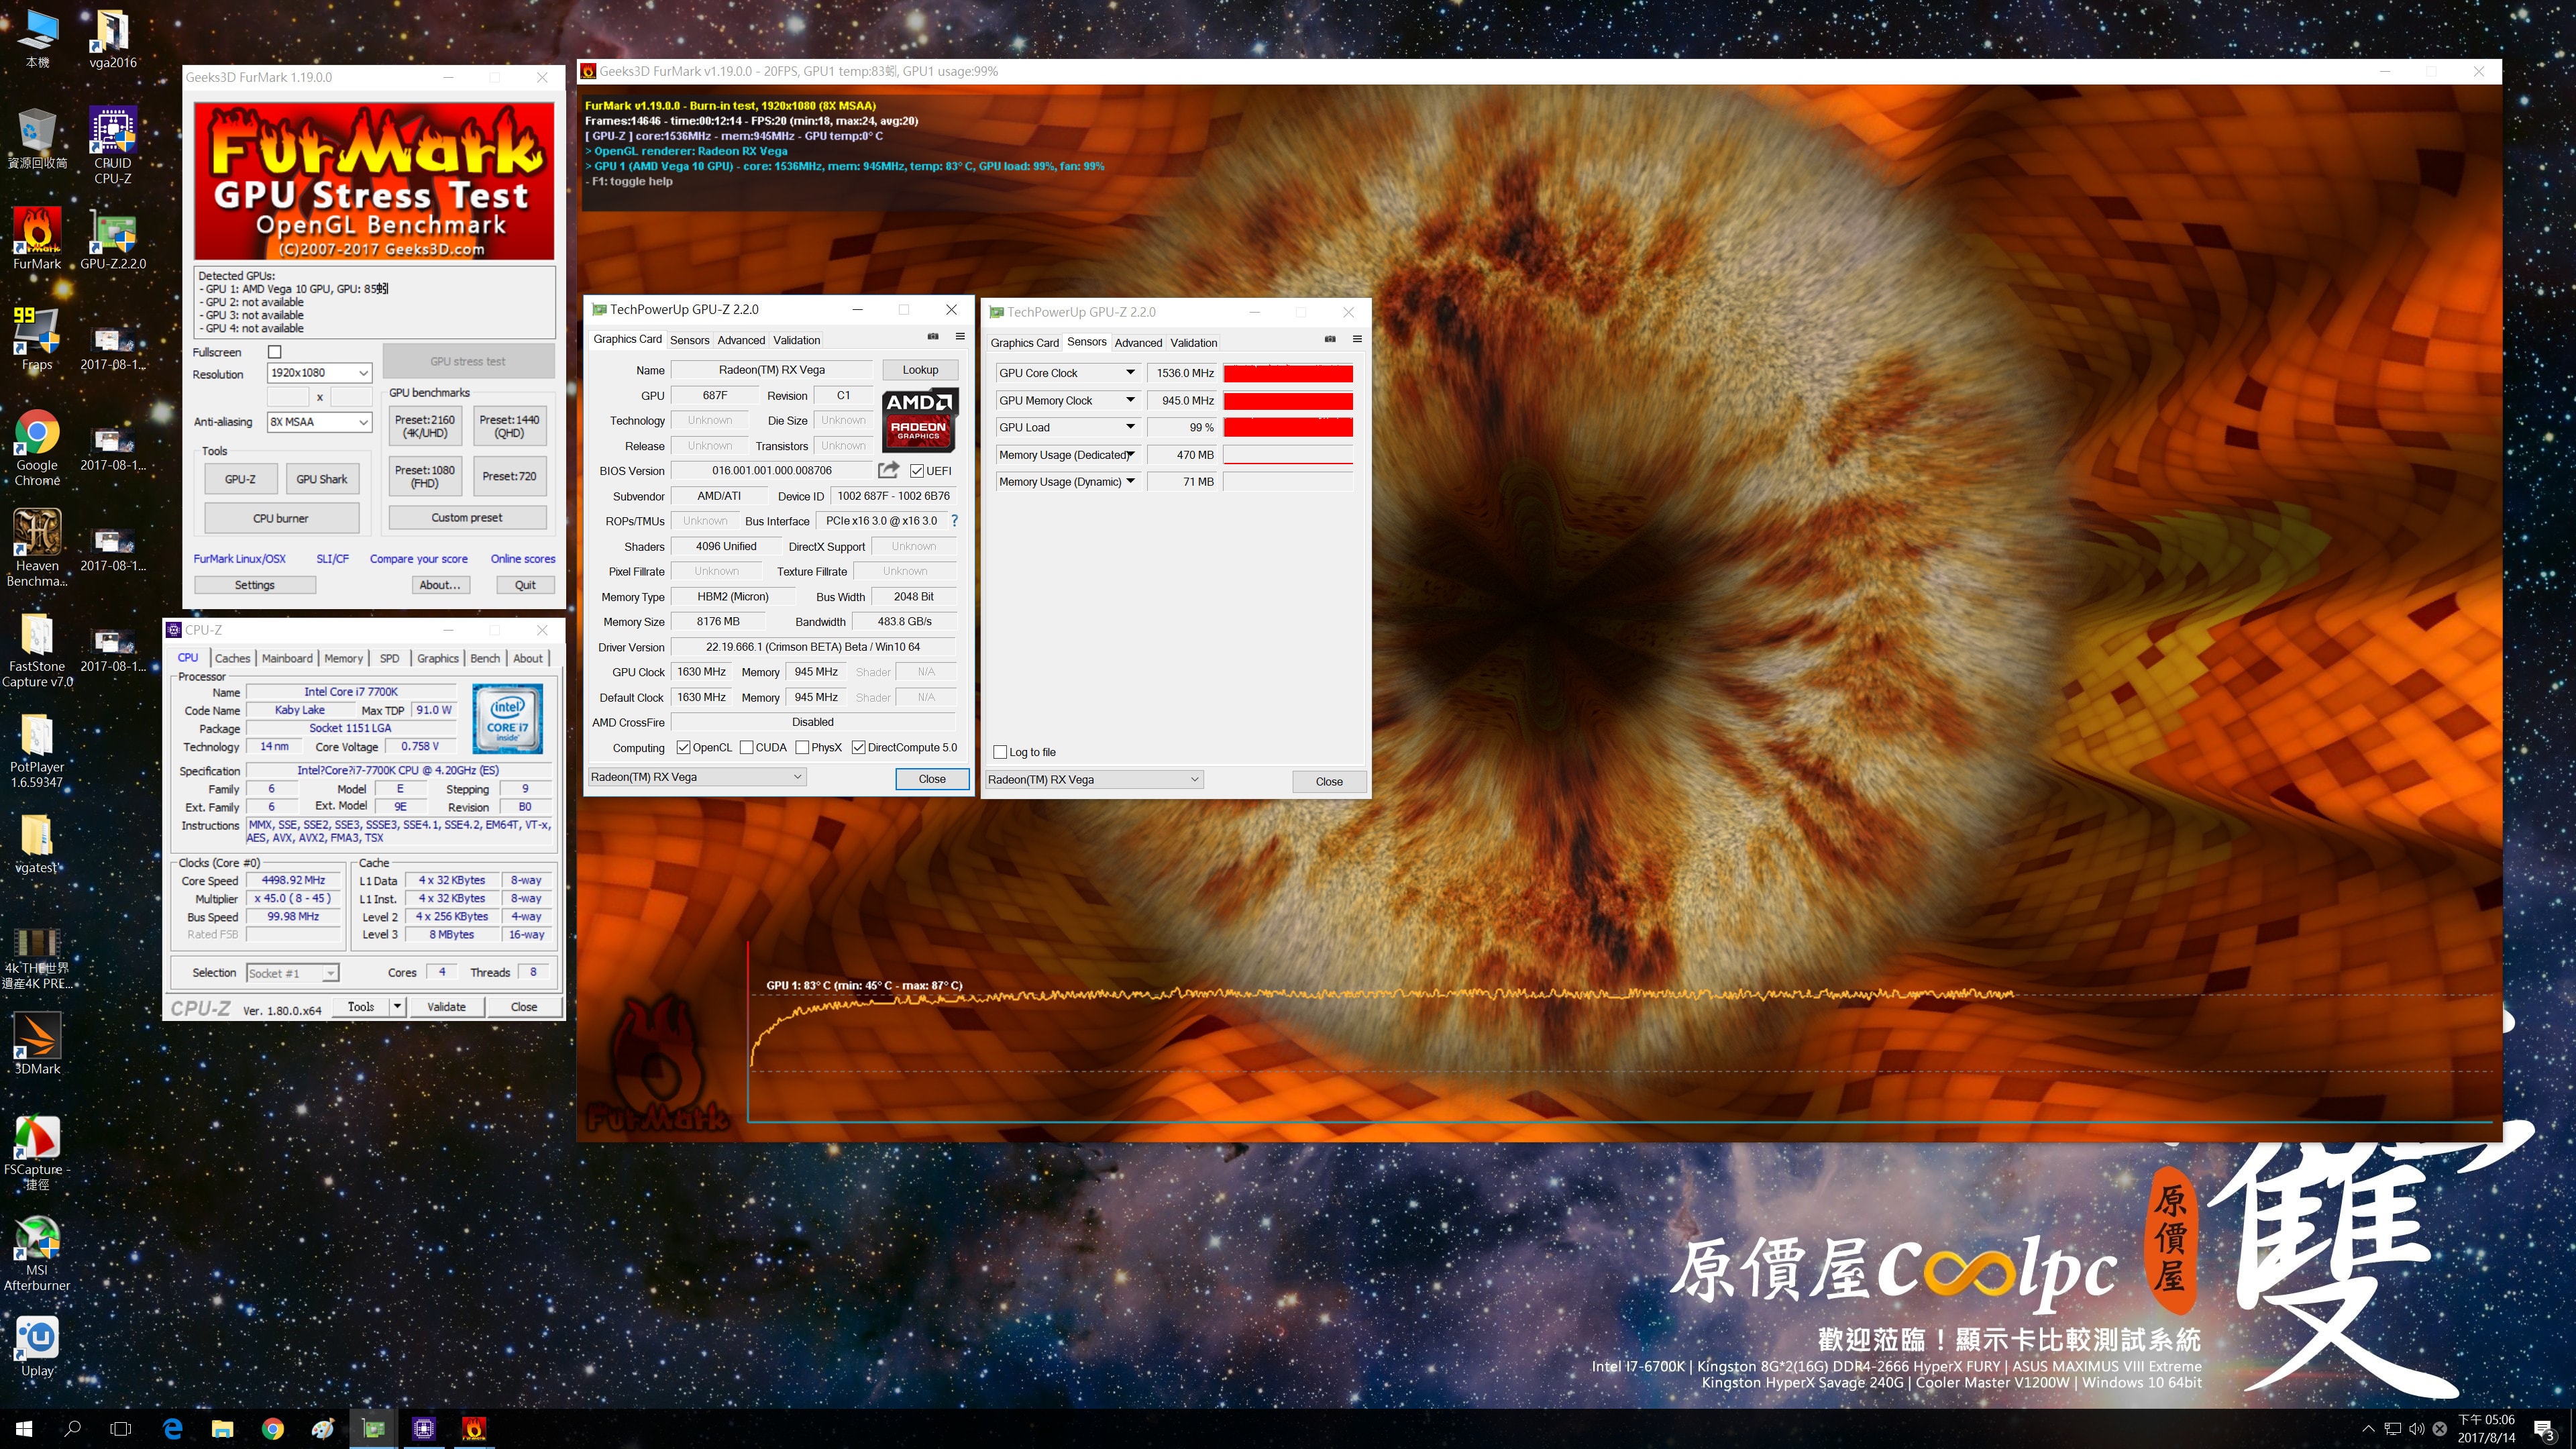Click the custom resolution width input field
The width and height of the screenshot is (2576, 1449).
[287, 397]
